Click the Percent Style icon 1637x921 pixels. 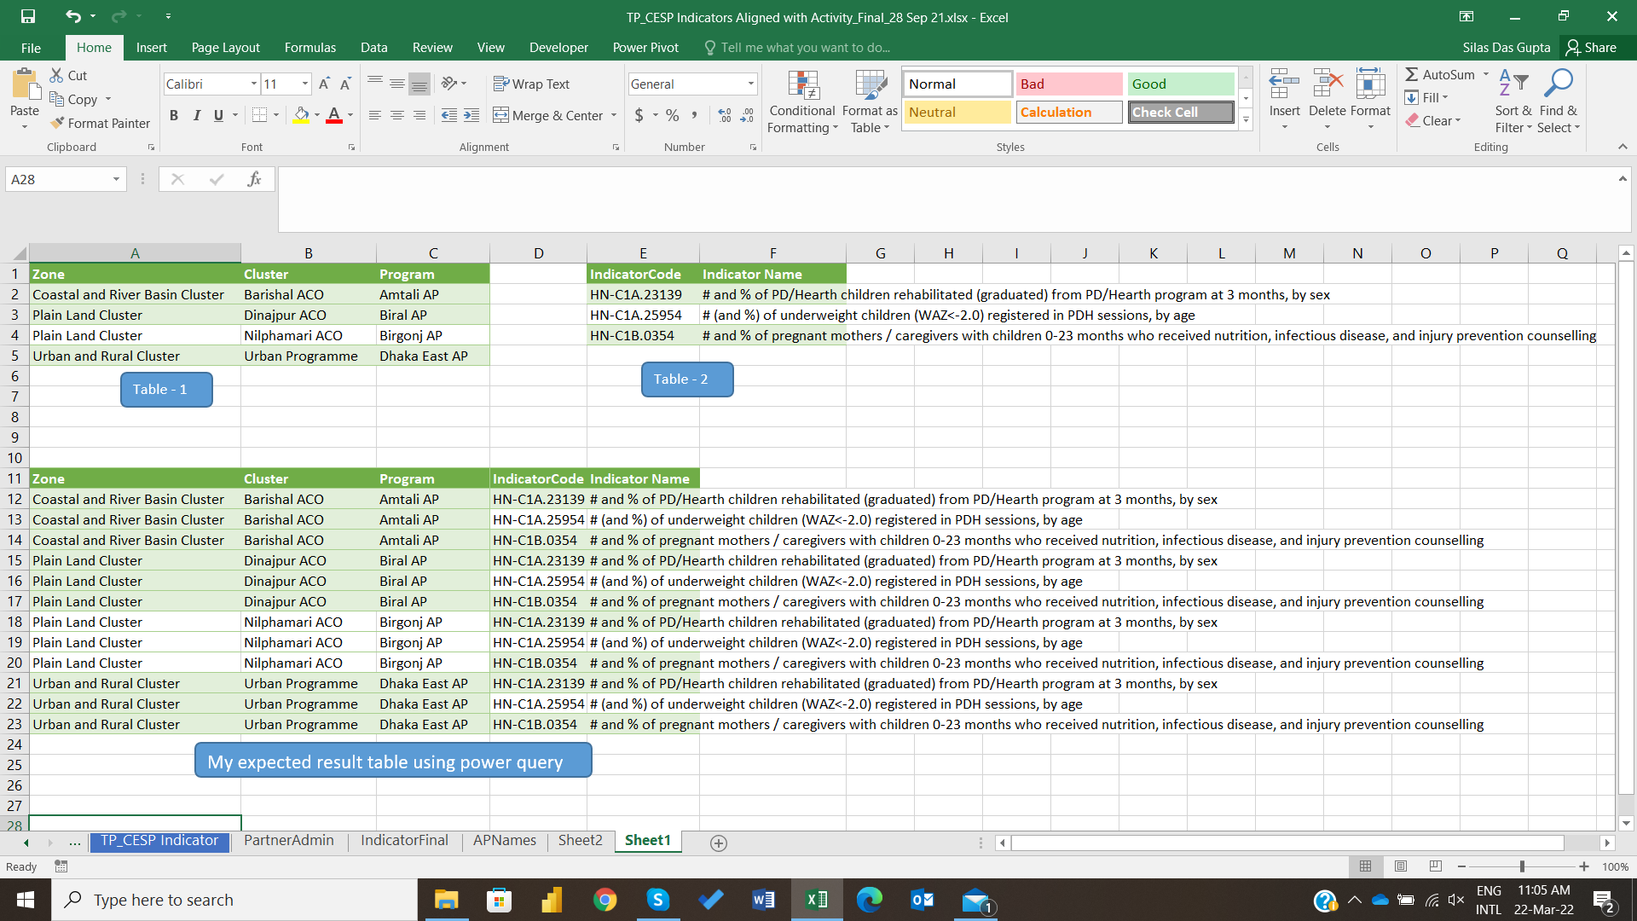coord(673,115)
